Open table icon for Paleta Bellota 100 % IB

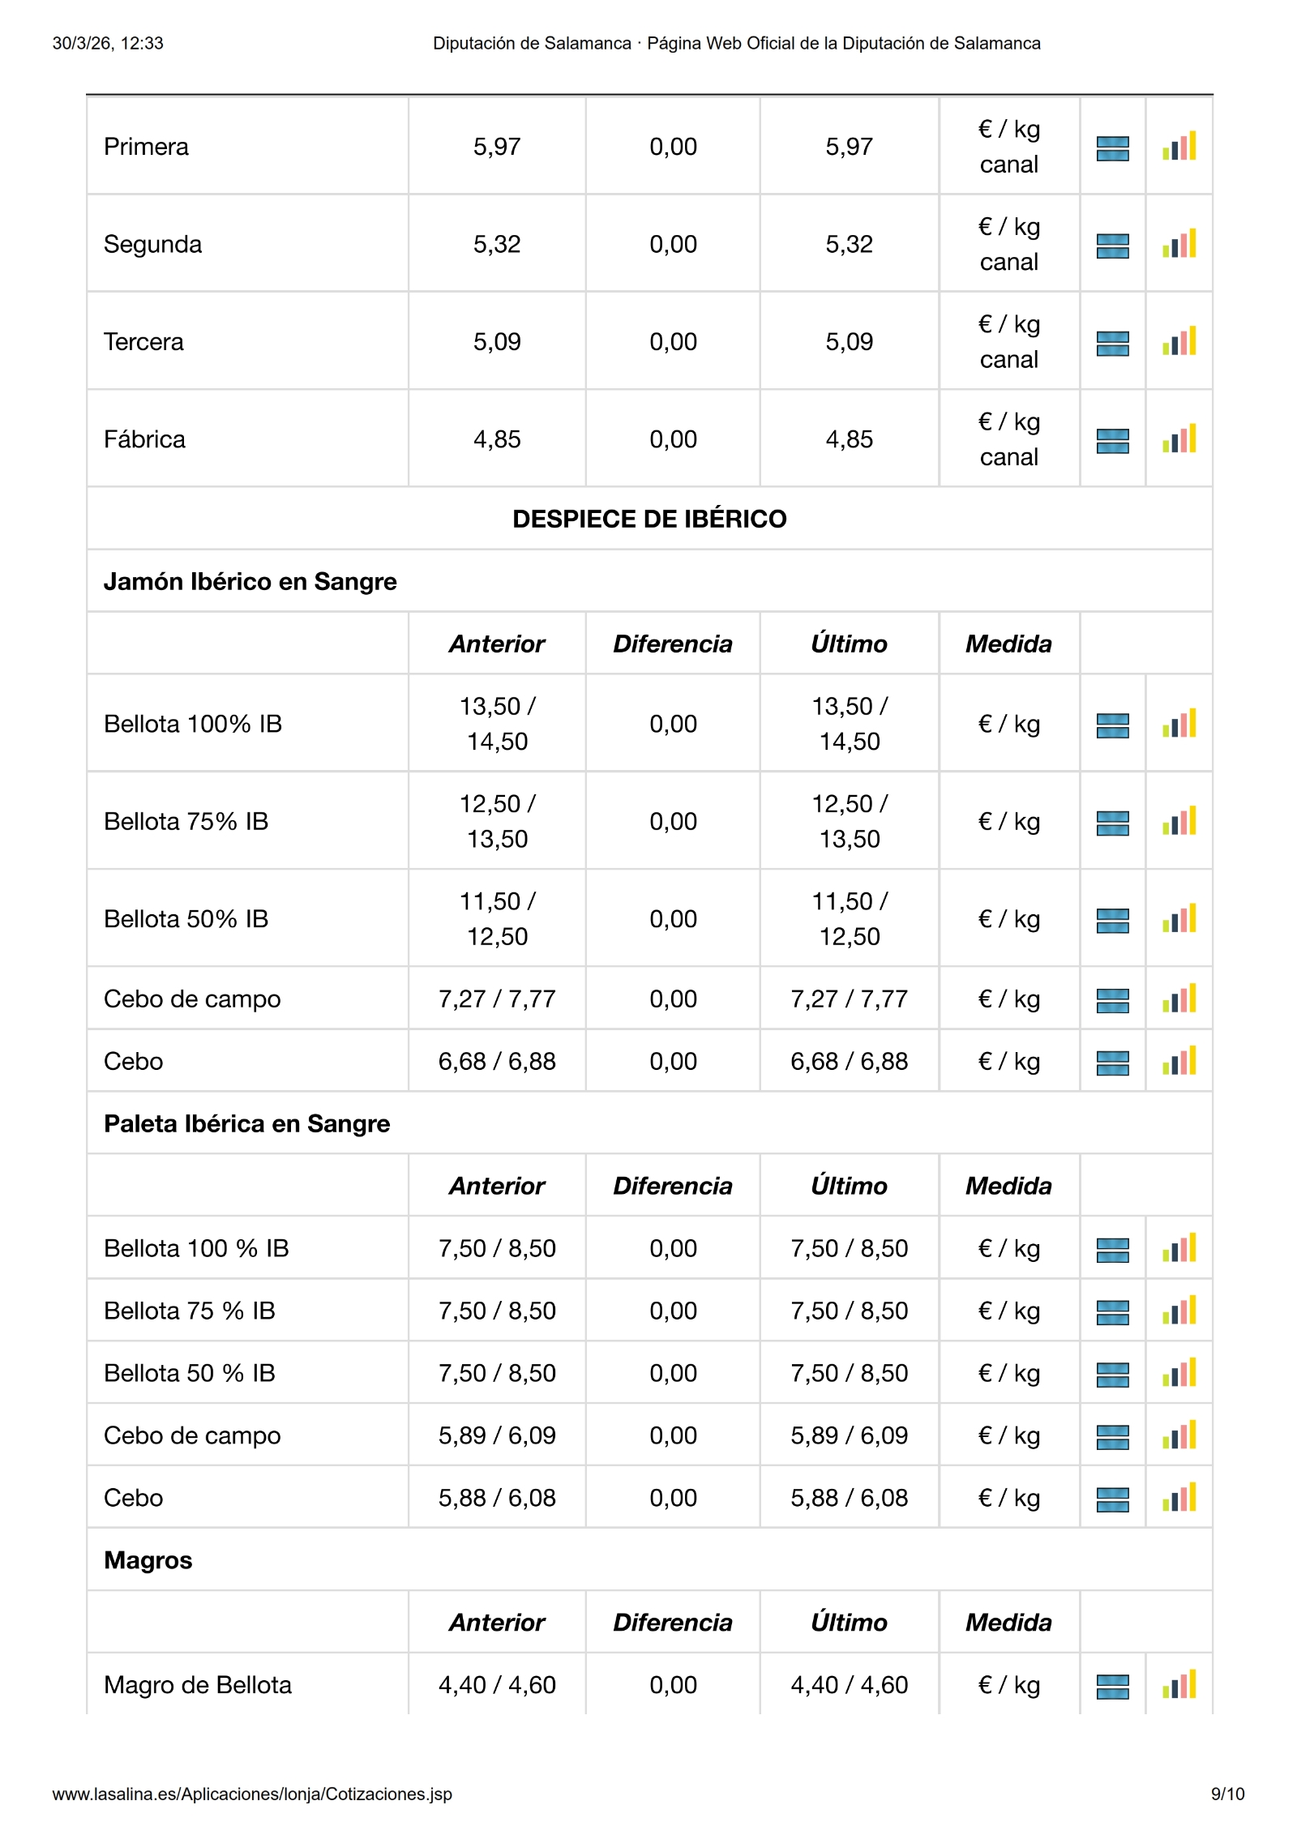(x=1112, y=1250)
